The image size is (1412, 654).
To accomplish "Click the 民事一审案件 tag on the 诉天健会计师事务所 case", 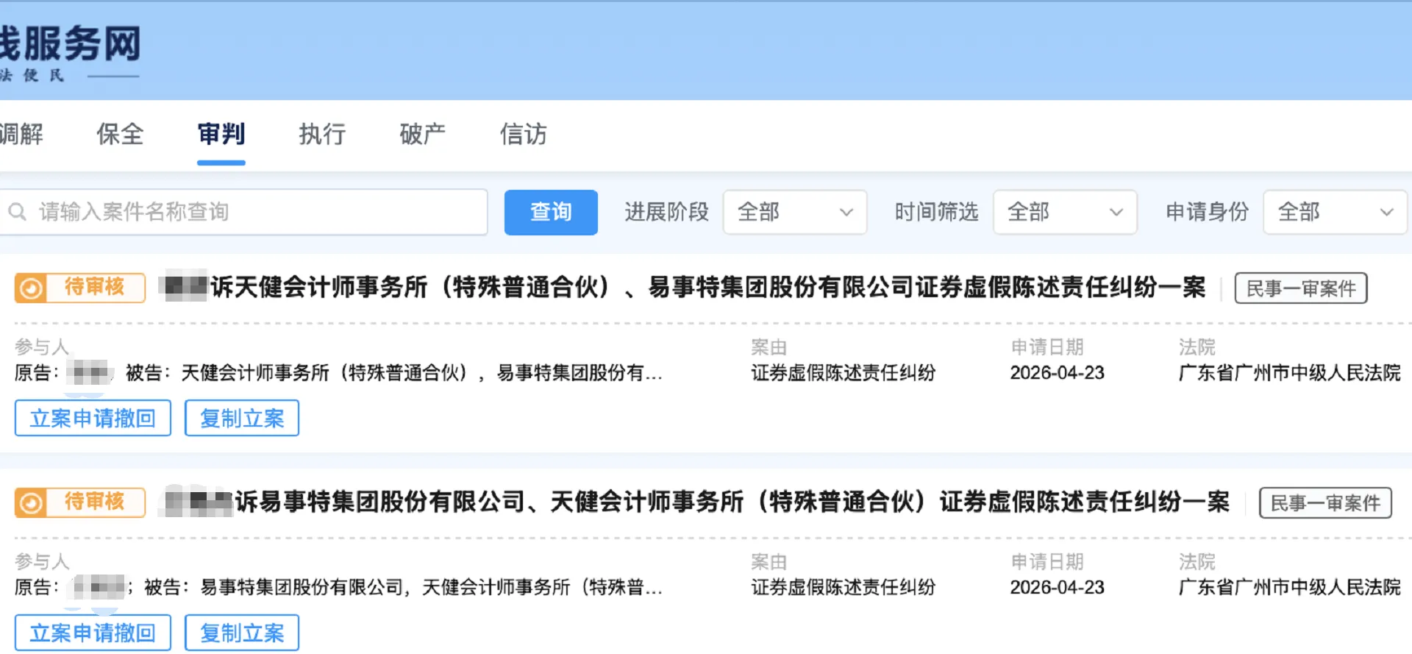I will 1301,288.
